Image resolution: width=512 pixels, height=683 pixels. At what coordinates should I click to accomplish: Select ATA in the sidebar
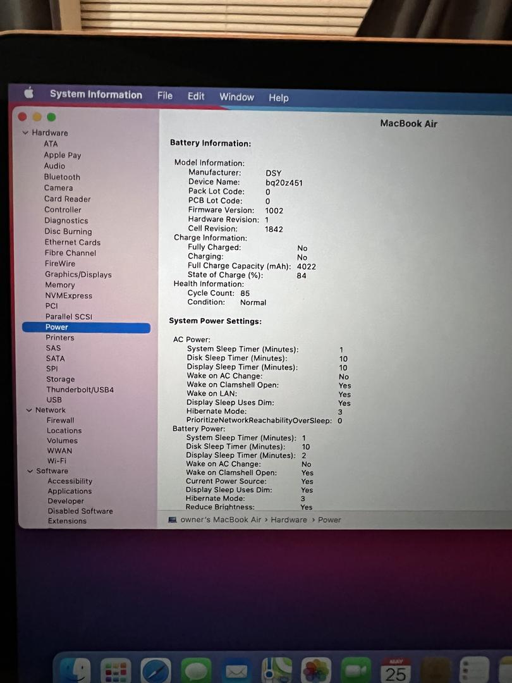pyautogui.click(x=51, y=144)
